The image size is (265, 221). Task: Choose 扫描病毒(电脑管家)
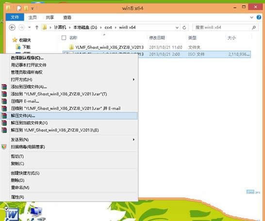28,147
